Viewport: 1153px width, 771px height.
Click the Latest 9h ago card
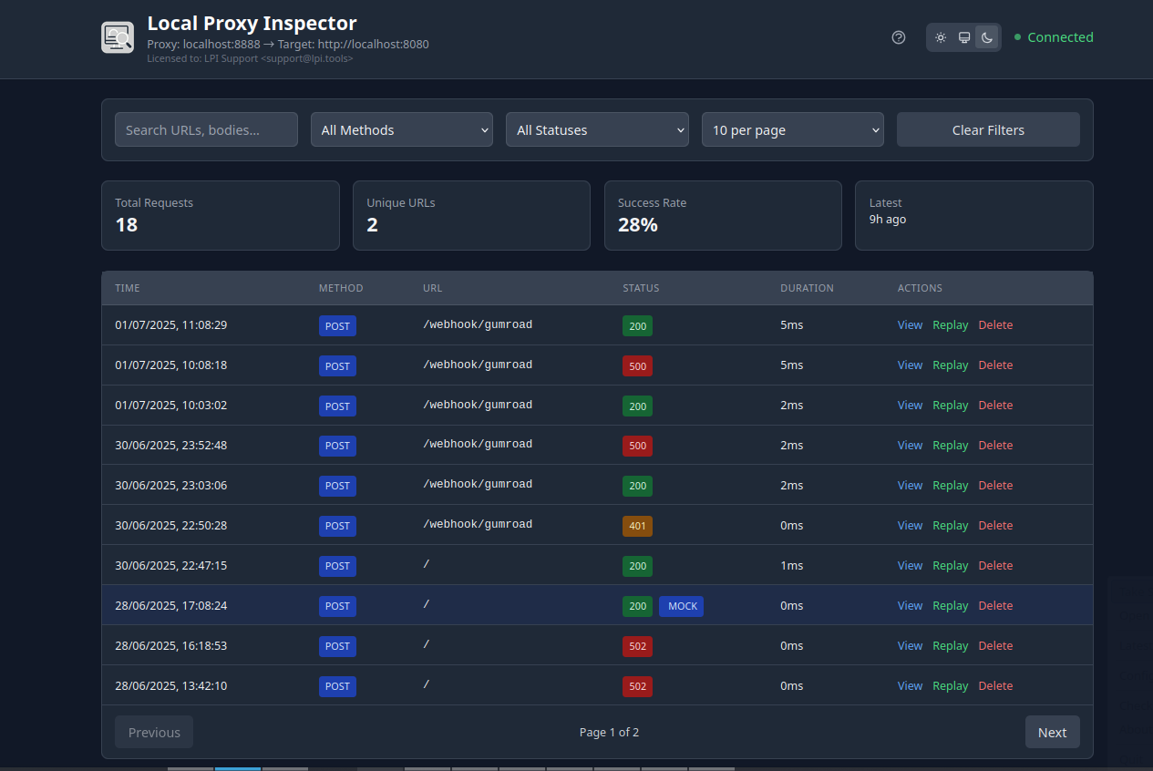[x=973, y=215]
